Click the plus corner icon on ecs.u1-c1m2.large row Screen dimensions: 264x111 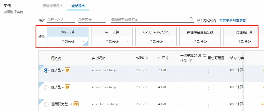[x=40, y=101]
